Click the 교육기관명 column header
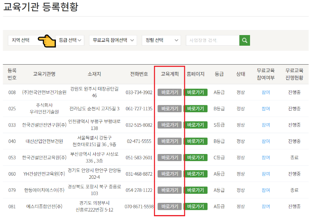 pyautogui.click(x=44, y=74)
